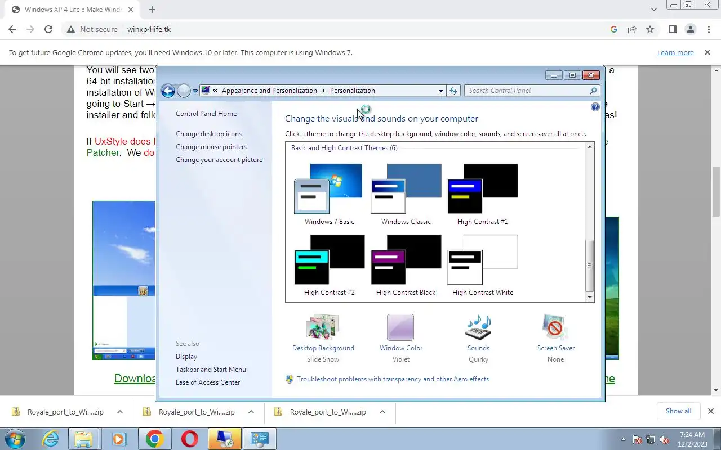
Task: Open address bar history dropdown in Control Panel
Action: pos(440,91)
